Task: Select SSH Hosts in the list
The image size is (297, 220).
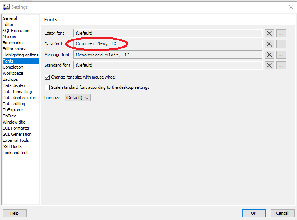Action: tap(21, 146)
